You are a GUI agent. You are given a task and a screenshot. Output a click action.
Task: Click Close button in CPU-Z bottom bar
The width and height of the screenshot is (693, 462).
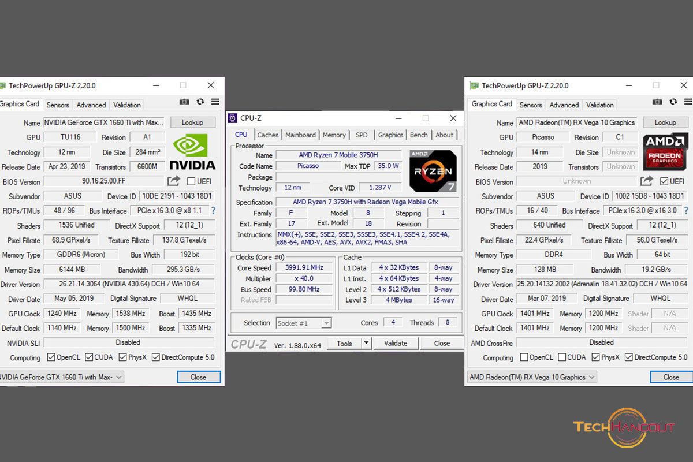[442, 343]
